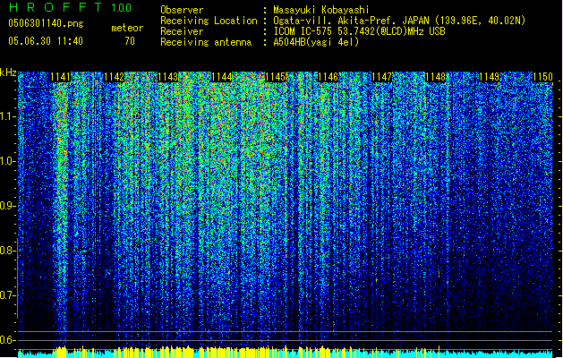Click the 1145 time marker

pos(275,77)
